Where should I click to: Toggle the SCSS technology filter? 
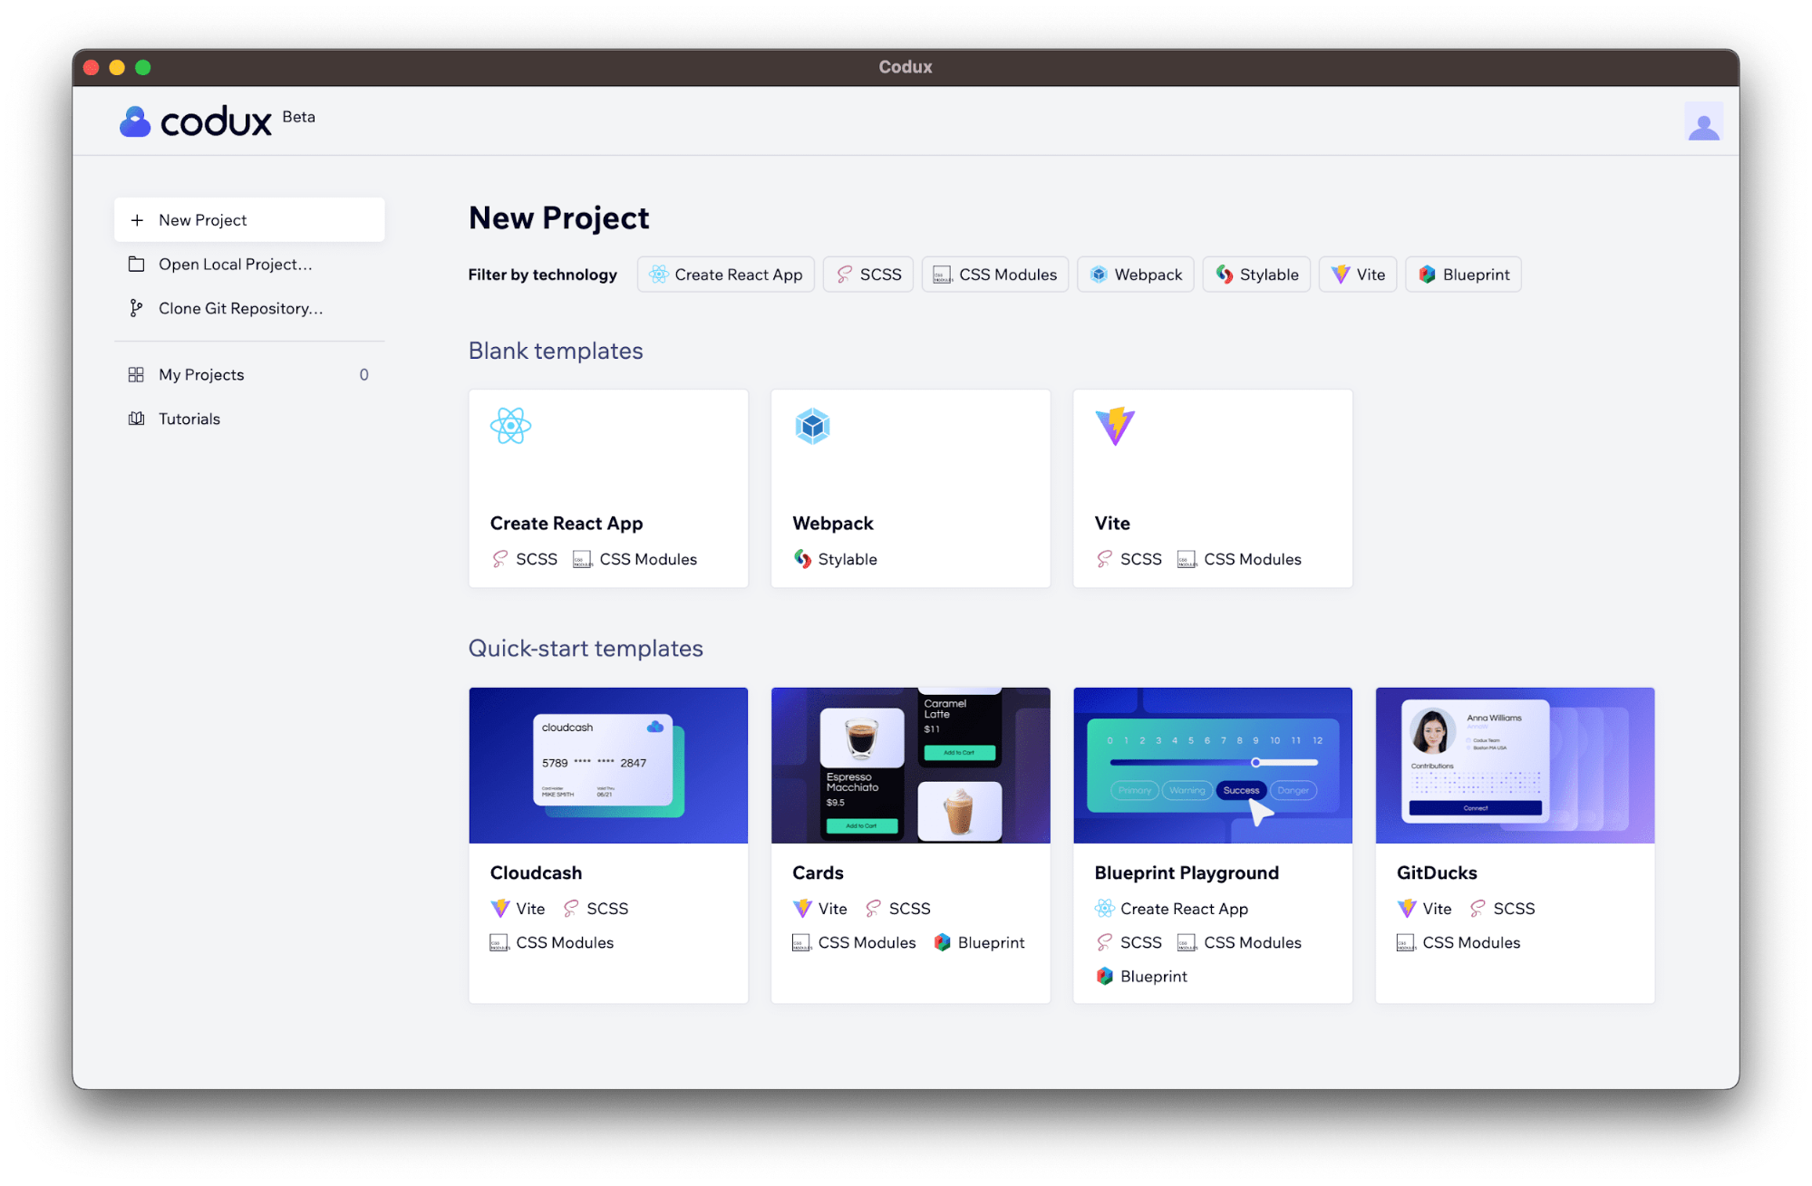(867, 274)
